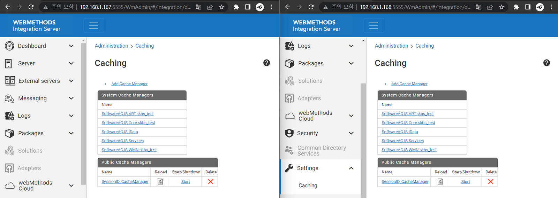The width and height of the screenshot is (558, 198).
Task: Click the Start link for SessionID_CacheManager in the right window
Action: [465, 182]
